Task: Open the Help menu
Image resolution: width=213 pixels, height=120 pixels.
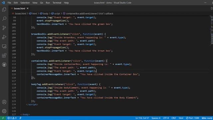Action: coord(66,3)
